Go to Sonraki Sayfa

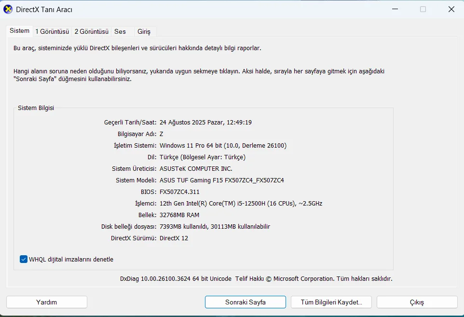click(246, 302)
